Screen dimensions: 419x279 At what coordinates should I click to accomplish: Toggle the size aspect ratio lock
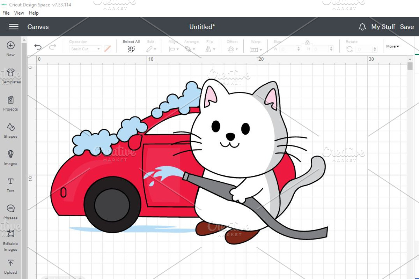307,43
